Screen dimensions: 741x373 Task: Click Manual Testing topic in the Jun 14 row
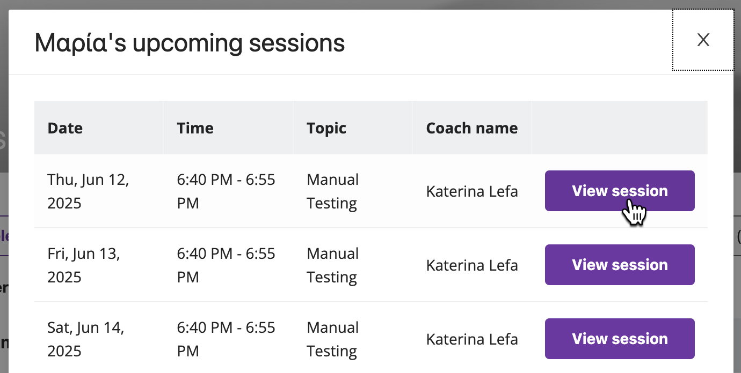tap(332, 339)
